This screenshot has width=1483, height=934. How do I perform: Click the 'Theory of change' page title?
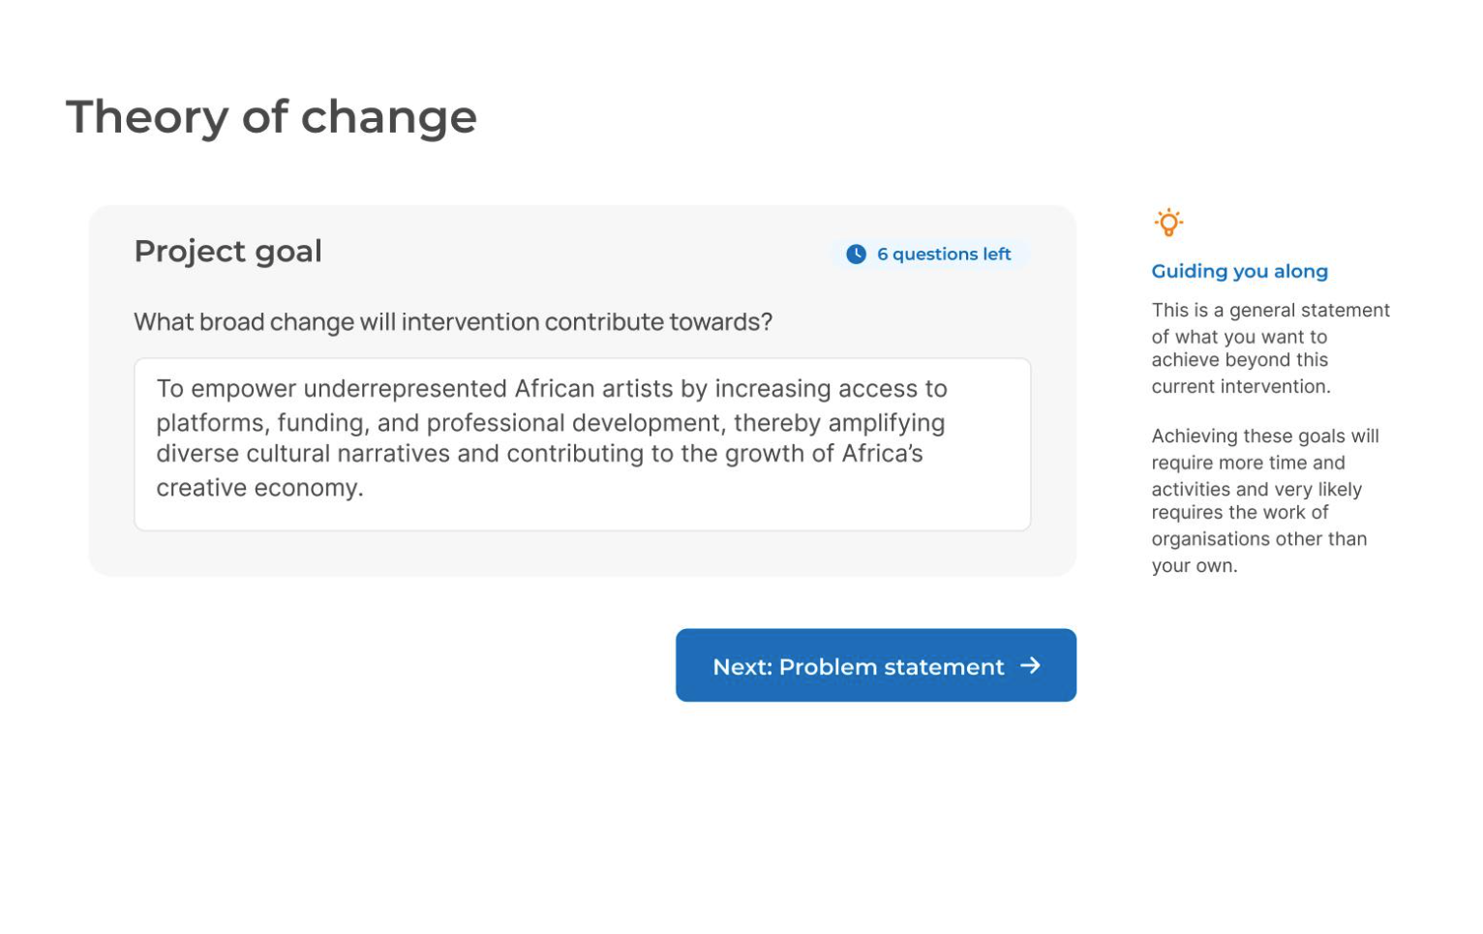(x=271, y=117)
